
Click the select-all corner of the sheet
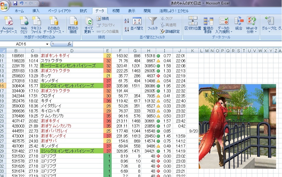click(x=3, y=51)
